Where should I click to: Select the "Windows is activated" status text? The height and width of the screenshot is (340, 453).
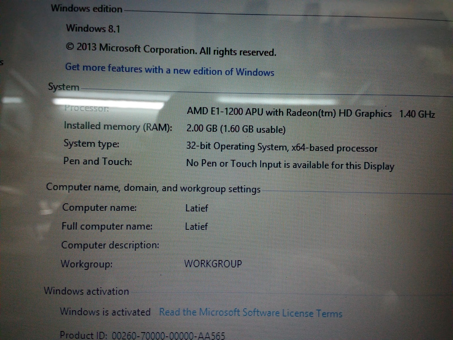tap(105, 312)
